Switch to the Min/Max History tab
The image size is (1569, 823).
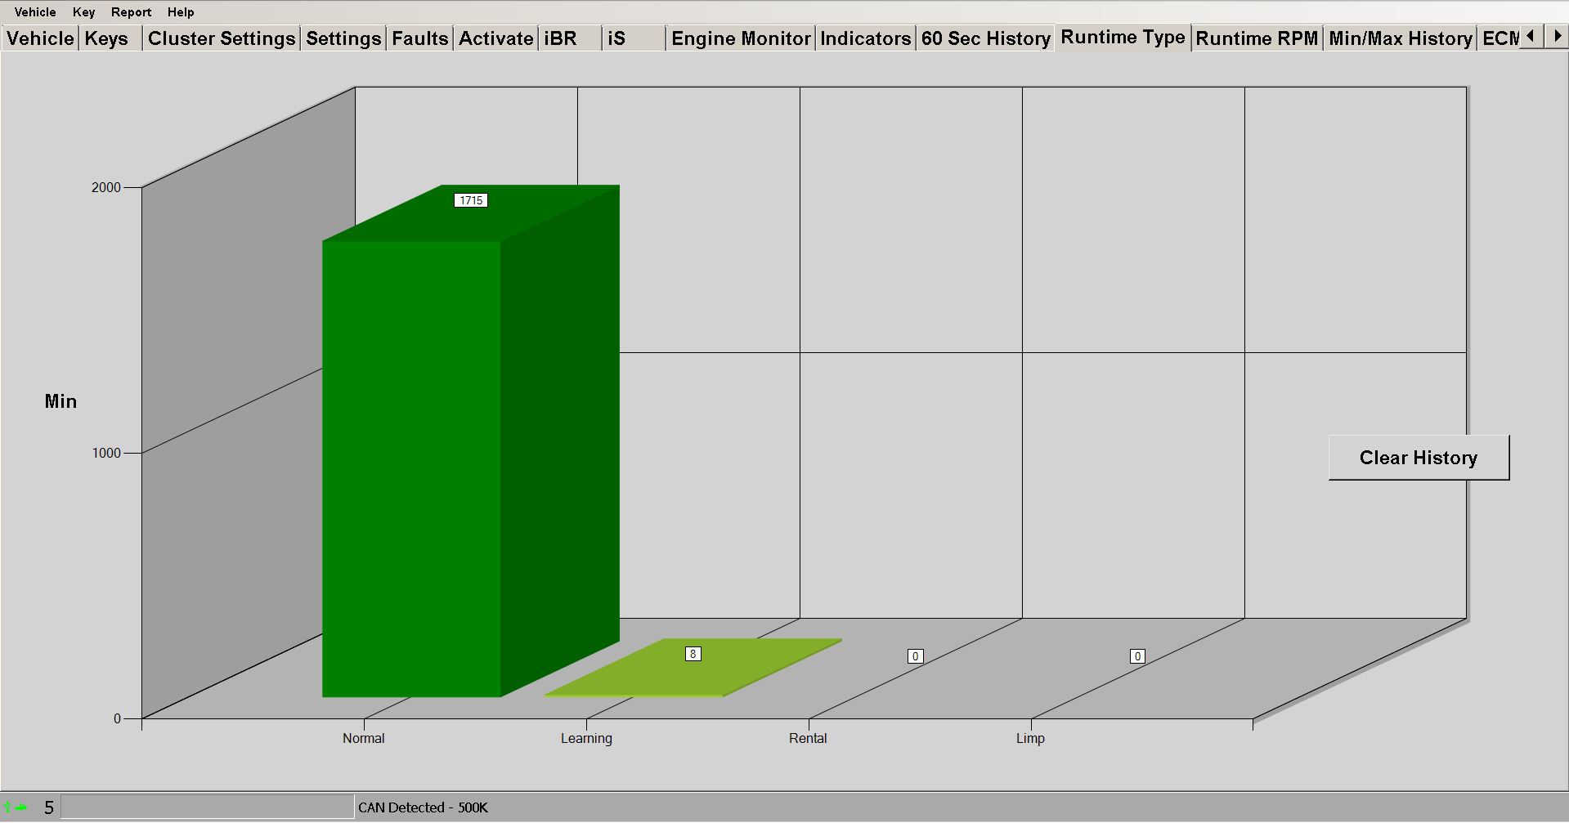pos(1401,38)
